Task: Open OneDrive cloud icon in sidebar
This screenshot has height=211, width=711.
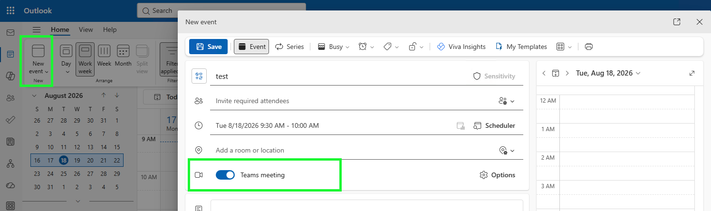Action: click(10, 185)
